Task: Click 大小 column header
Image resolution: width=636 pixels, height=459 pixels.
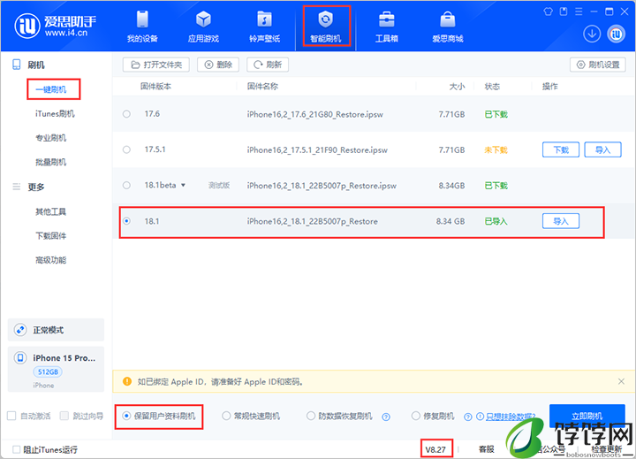Action: click(x=457, y=86)
